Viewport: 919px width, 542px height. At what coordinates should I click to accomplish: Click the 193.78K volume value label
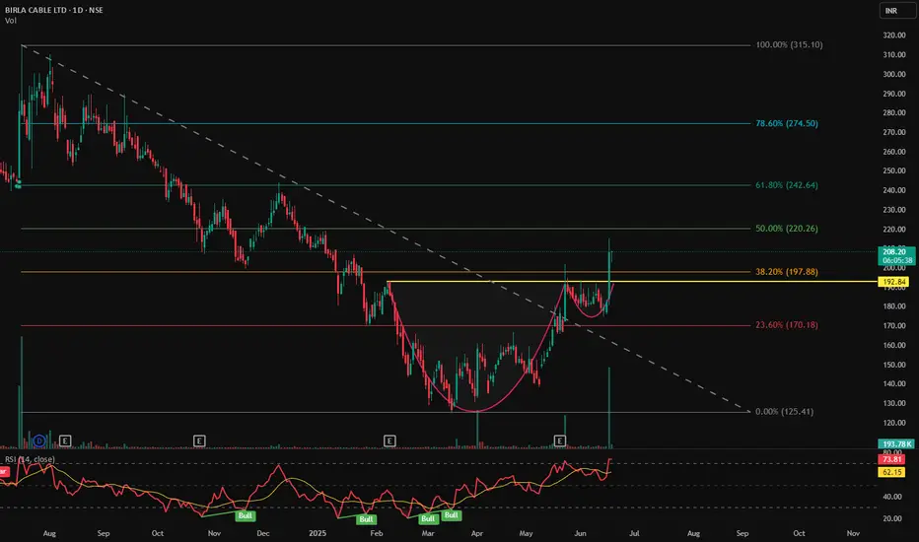tap(896, 444)
